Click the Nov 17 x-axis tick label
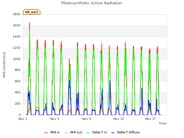Image resolution: width=184 pixels, height=138 pixels. 150,119
